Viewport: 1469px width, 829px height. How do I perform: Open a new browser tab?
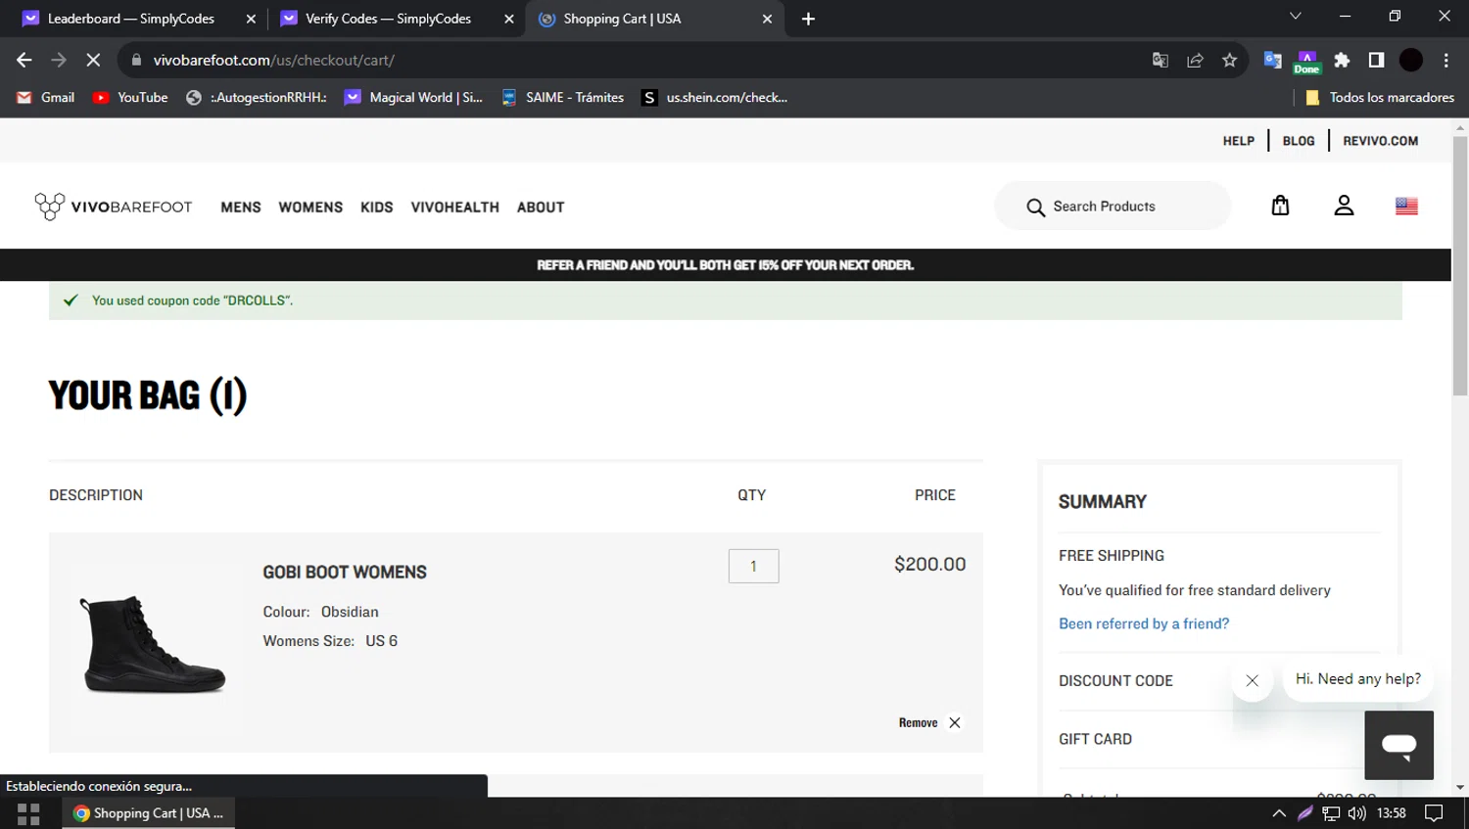click(808, 19)
